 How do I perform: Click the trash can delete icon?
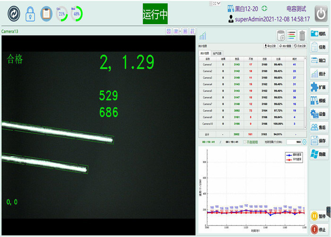click(x=302, y=36)
